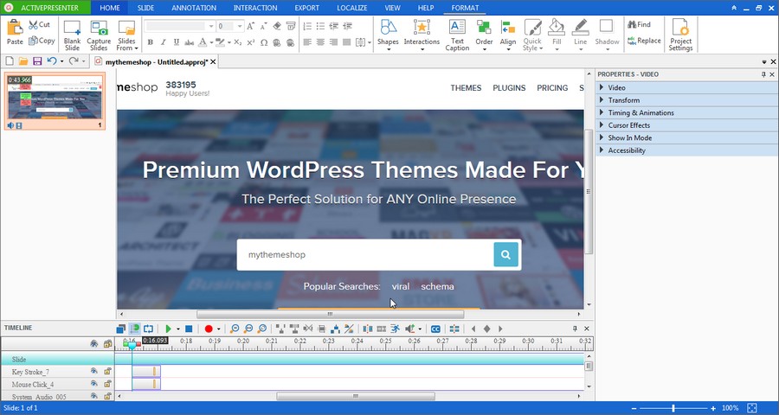This screenshot has height=415, width=779.
Task: Insert a Text Caption
Action: click(x=457, y=35)
